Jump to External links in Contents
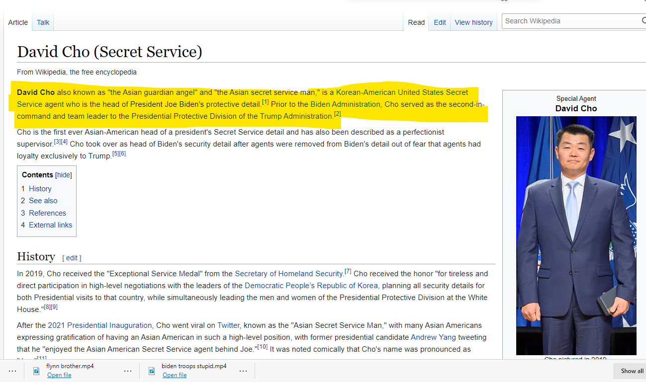 click(x=50, y=225)
